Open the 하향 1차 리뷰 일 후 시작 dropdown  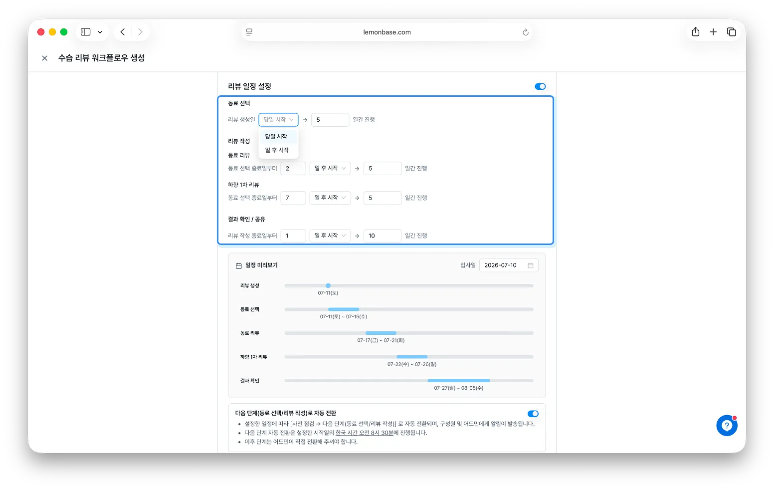click(330, 198)
